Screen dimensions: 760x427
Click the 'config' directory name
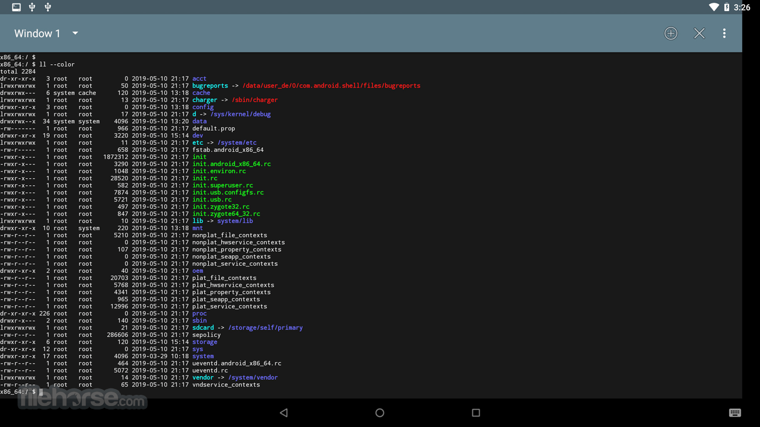pos(203,107)
